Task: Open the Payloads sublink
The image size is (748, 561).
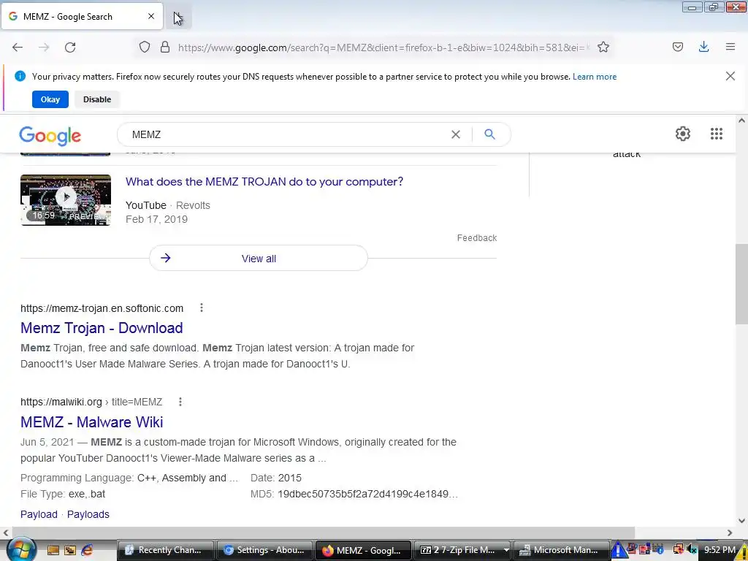Action: pos(88,514)
